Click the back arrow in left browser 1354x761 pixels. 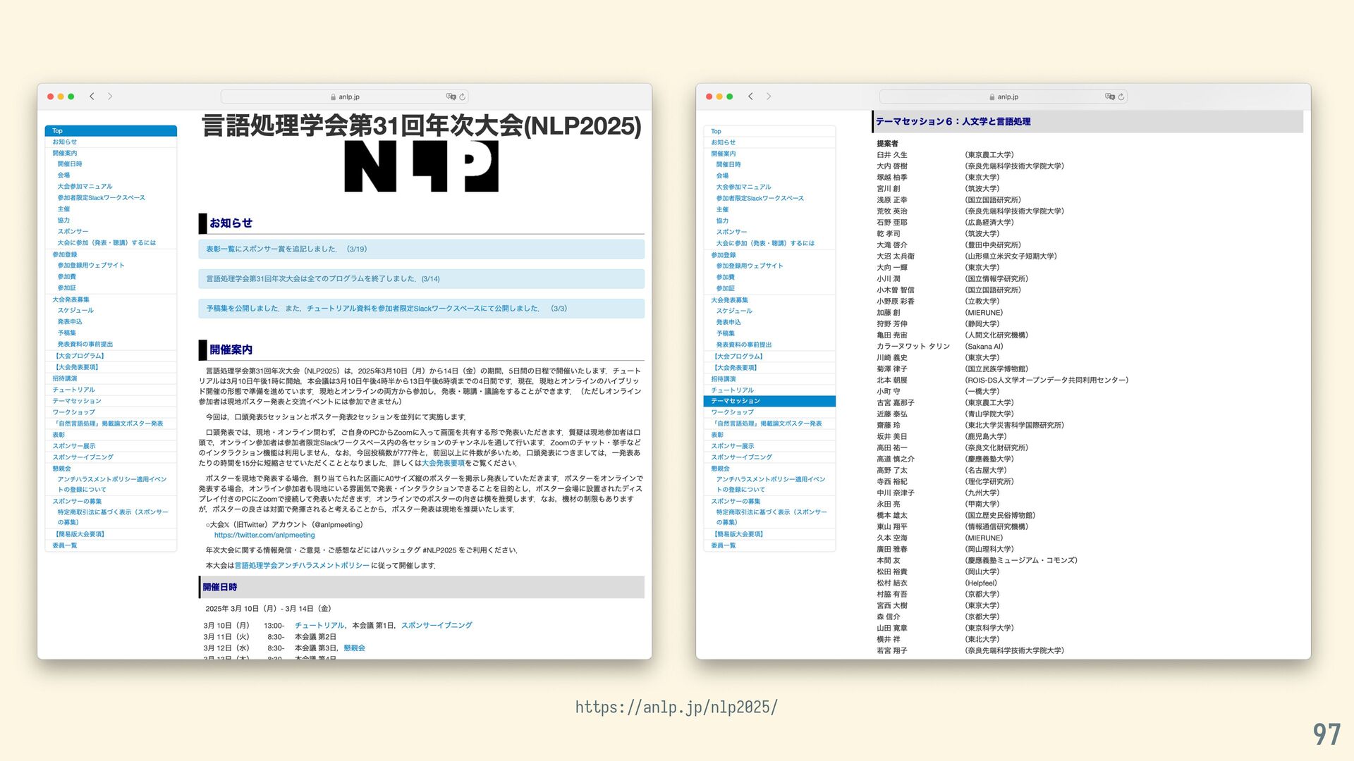92,97
